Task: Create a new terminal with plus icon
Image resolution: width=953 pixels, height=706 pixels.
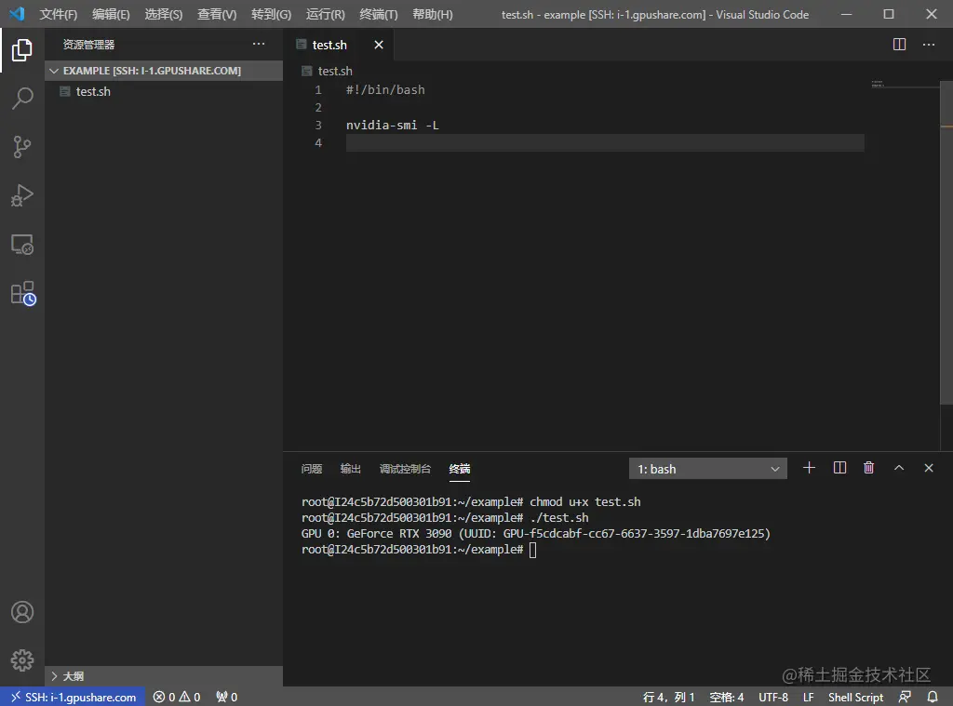Action: click(809, 468)
